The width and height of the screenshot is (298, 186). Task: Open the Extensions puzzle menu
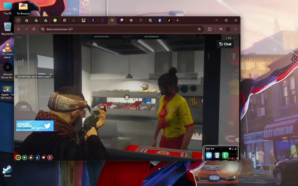point(210,29)
